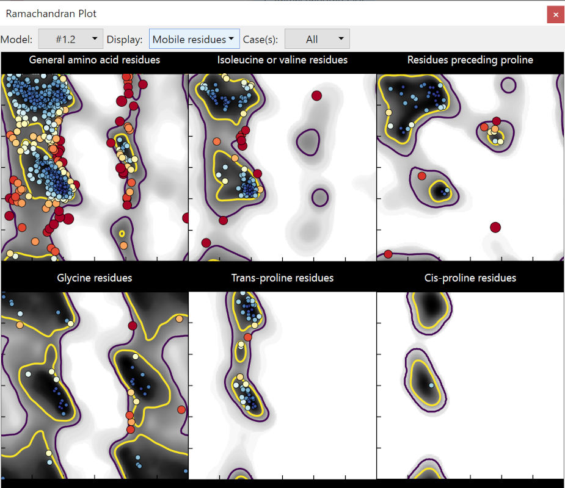The image size is (565, 488).
Task: Click the 'Cis-proline residues' heading
Action: (x=470, y=278)
